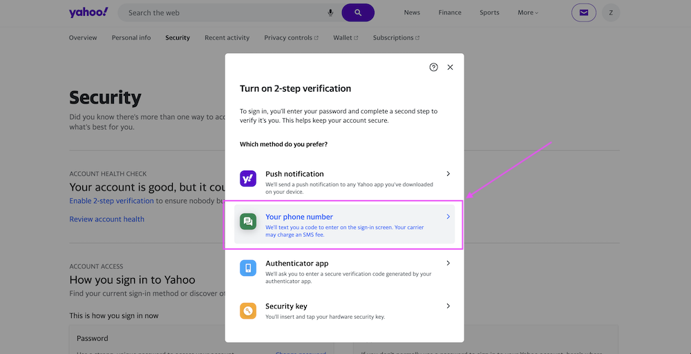691x354 pixels.
Task: Switch to the Personal info tab
Action: tap(131, 38)
